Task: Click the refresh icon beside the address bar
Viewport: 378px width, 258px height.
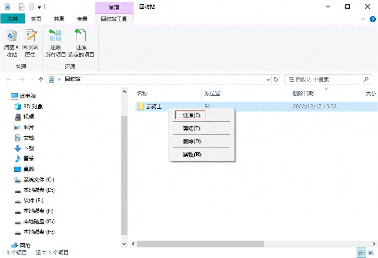Action: point(276,79)
